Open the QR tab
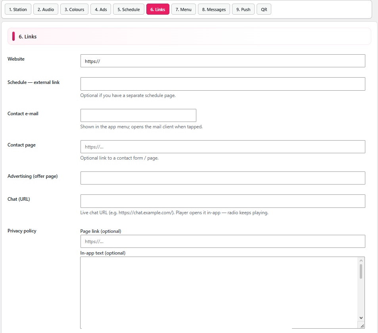 pos(264,10)
